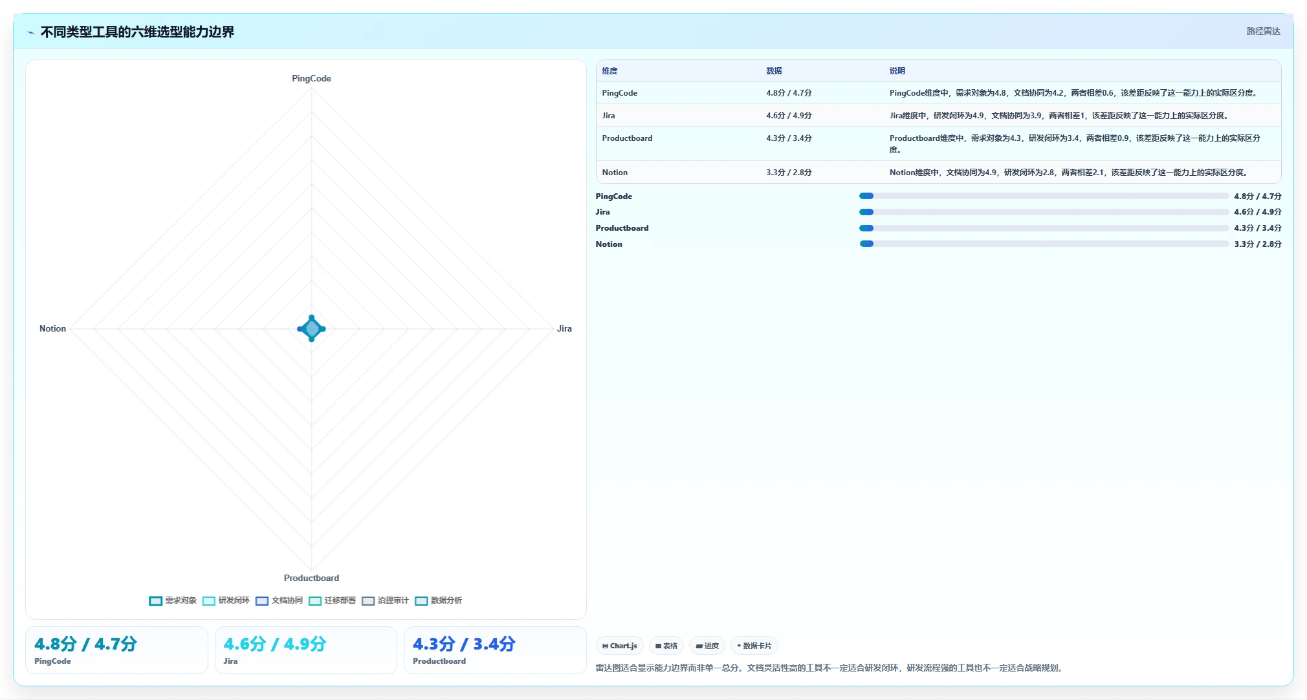
Task: Hide the 治理审计 legend dataset
Action: tap(385, 600)
